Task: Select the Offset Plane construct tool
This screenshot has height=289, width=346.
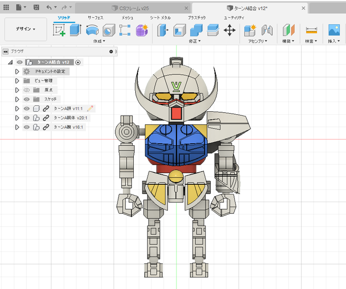Action: (289, 30)
